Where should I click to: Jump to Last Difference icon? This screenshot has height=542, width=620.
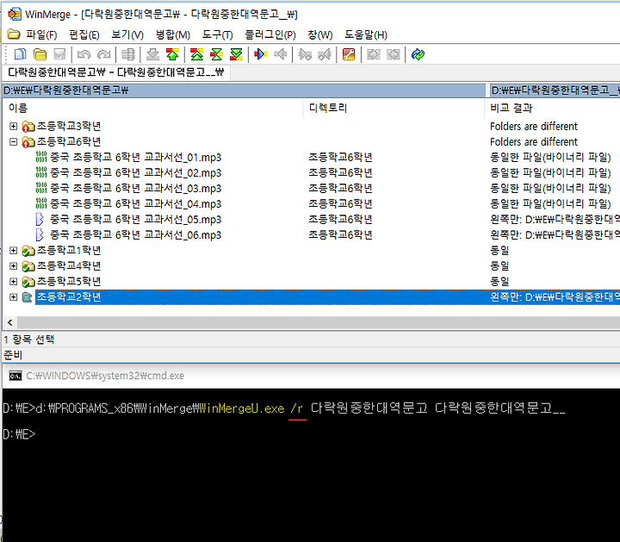236,54
